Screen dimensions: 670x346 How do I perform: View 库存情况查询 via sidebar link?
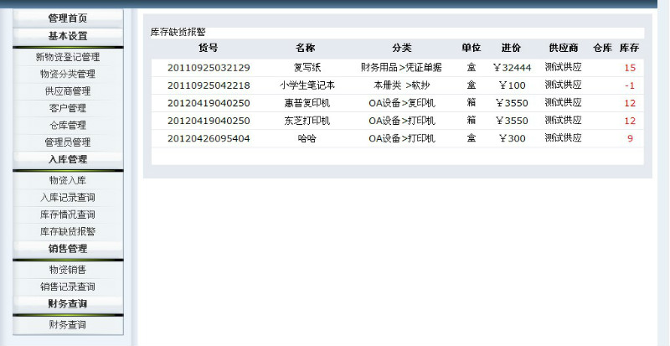click(67, 214)
